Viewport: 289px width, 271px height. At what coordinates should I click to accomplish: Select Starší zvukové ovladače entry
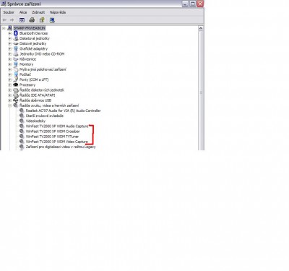tap(45, 116)
